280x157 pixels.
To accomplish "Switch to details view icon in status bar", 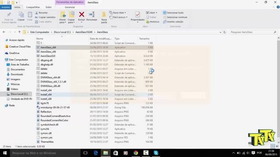I will click(x=273, y=147).
